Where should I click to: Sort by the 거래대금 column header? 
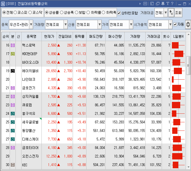click(x=154, y=36)
